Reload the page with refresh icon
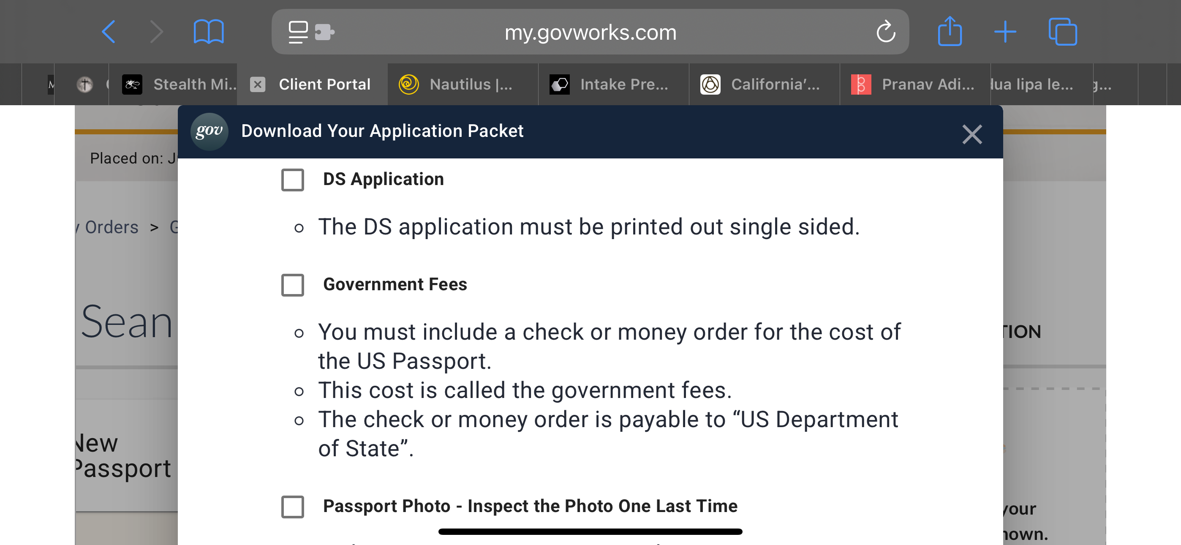The width and height of the screenshot is (1181, 545). pyautogui.click(x=885, y=32)
